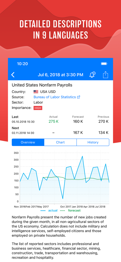Tap the 'USA USD' country value
121x262 pixels.
(48, 92)
